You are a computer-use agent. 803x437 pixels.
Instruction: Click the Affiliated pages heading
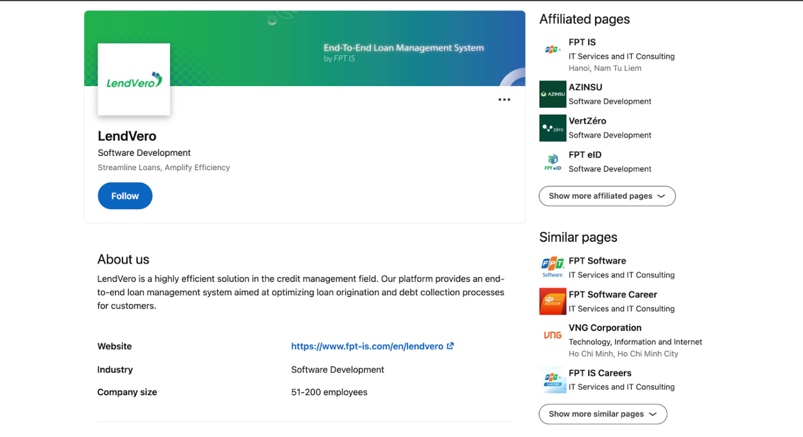584,19
